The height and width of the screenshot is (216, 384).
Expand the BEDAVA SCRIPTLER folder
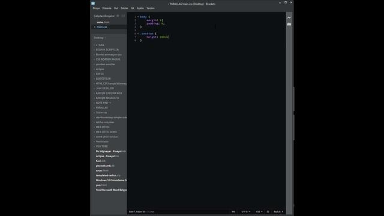tap(107, 50)
